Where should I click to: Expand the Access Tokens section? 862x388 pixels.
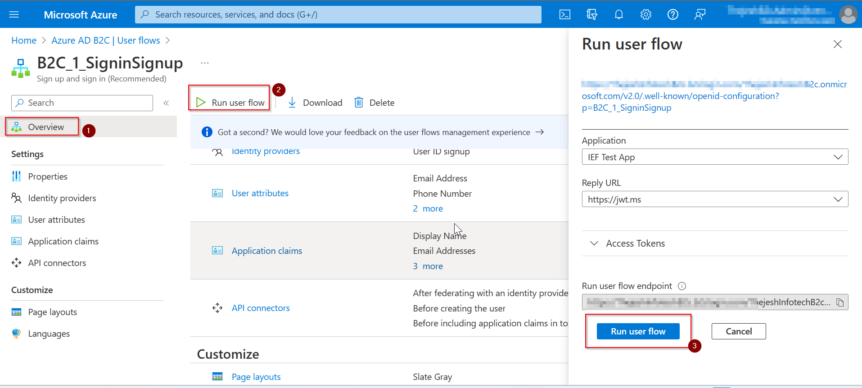(x=715, y=243)
